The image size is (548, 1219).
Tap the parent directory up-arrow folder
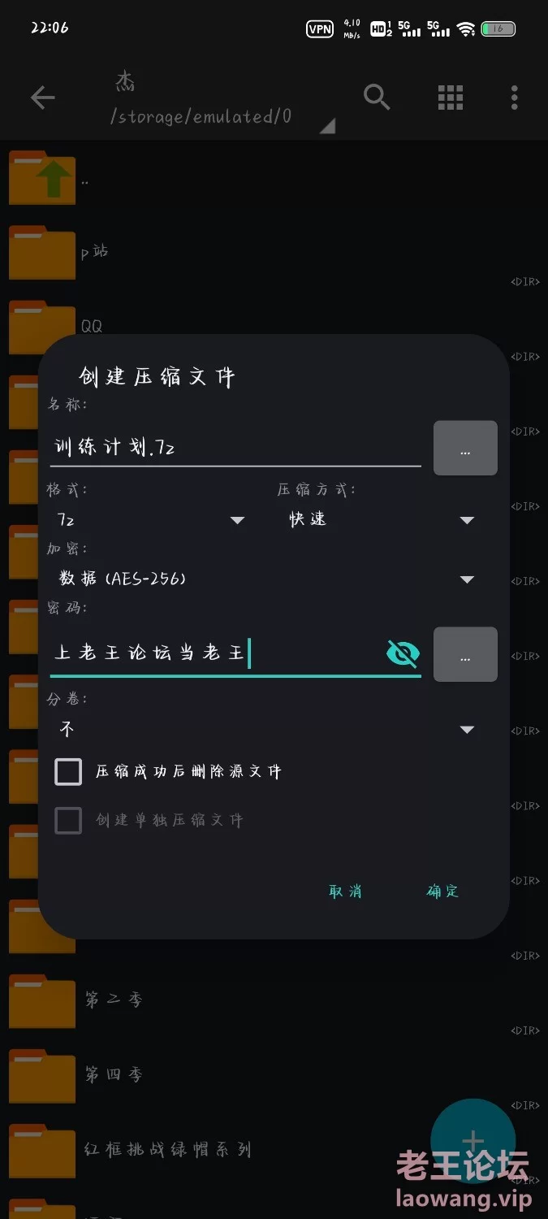click(42, 176)
